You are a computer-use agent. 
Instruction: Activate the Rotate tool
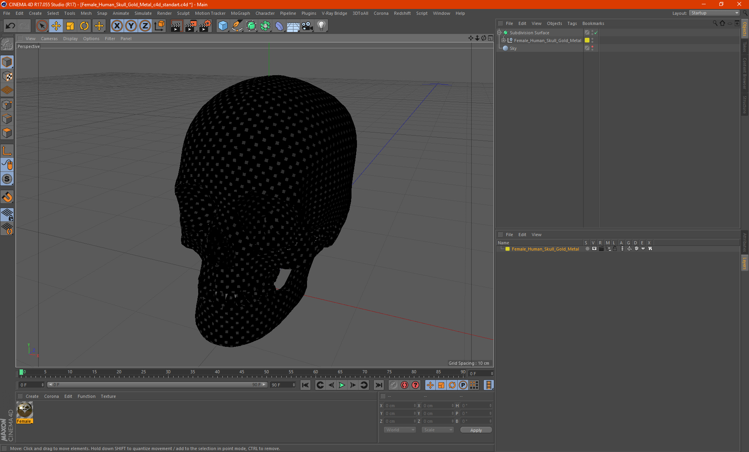[x=84, y=26]
